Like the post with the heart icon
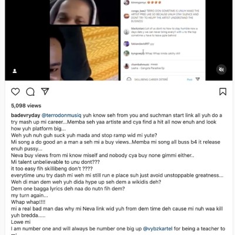Viewport: 235px width, 235px height. click(x=15, y=92)
